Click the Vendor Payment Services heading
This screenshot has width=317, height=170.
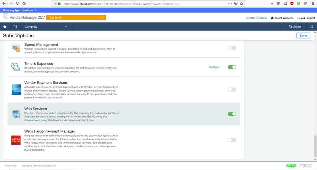46,82
